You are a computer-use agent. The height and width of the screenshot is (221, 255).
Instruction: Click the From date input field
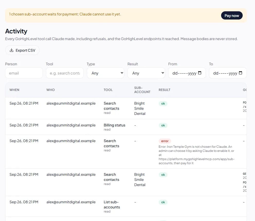[x=187, y=73]
